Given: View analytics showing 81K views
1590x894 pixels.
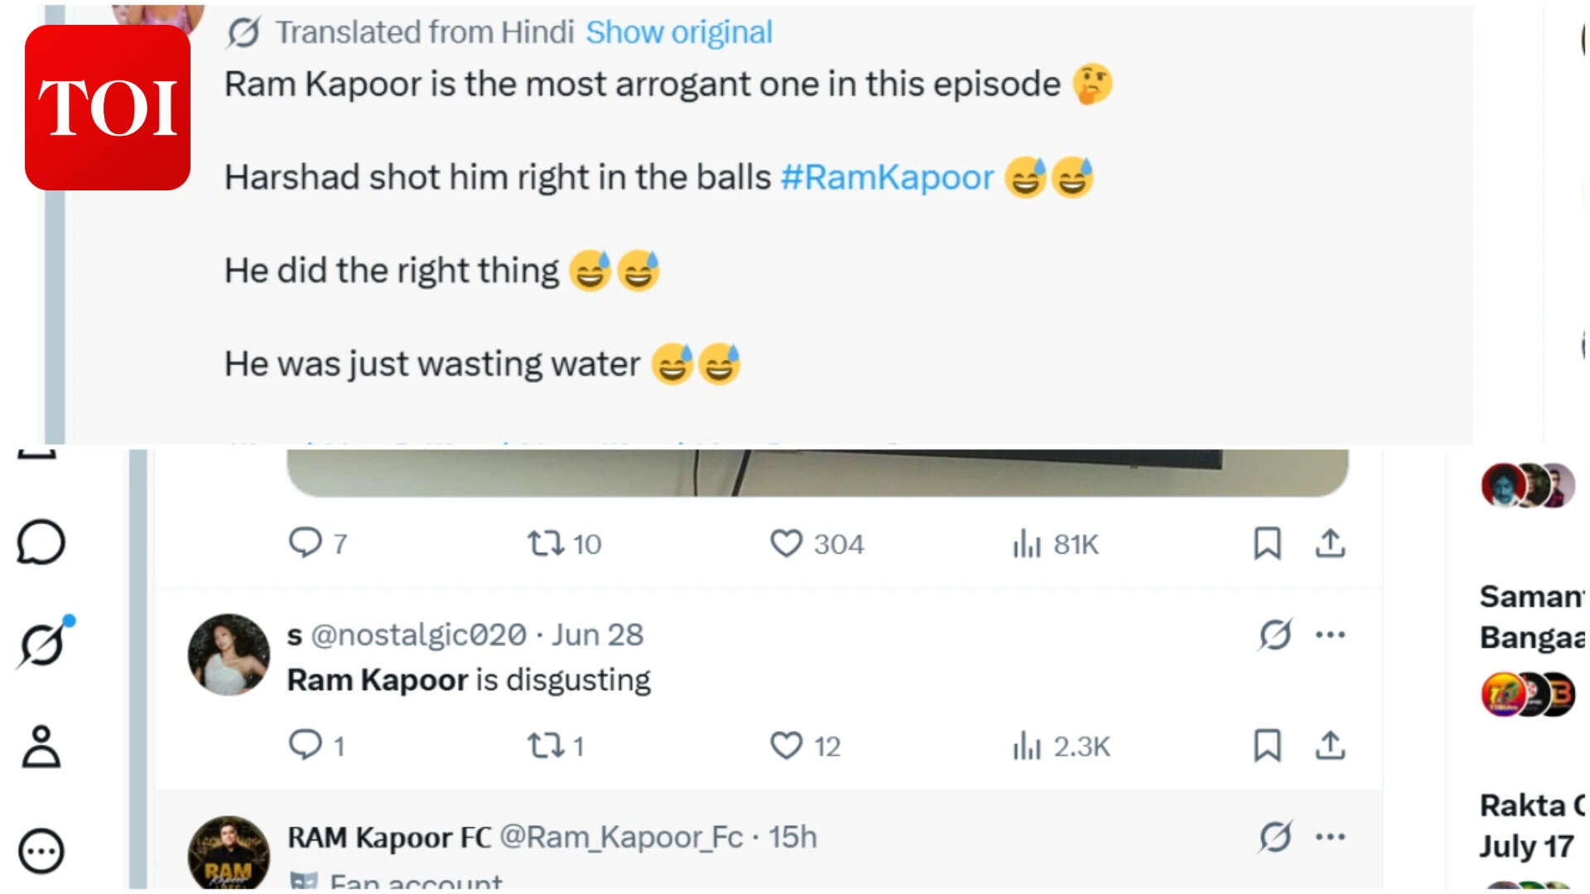Looking at the screenshot, I should pos(1055,544).
